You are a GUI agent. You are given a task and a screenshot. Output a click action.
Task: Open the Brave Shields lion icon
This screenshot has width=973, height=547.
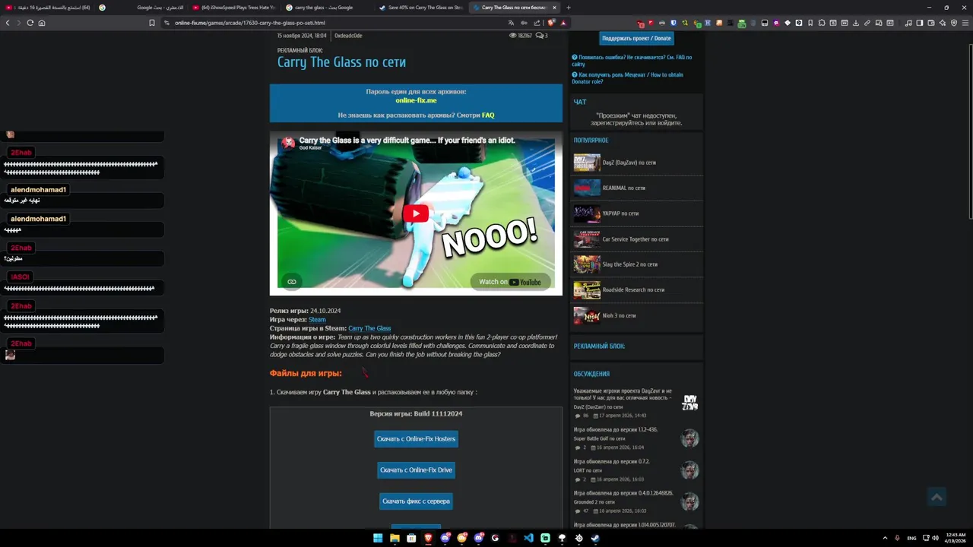click(552, 23)
